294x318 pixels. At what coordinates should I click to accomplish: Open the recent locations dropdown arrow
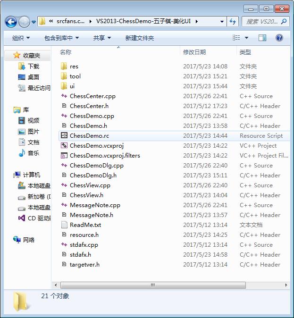[34, 22]
